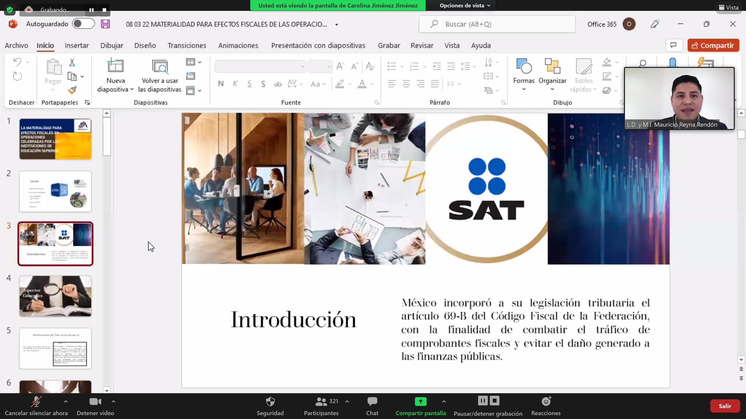Viewport: 746px width, 419px height.
Task: Open the Organizar dropdown
Action: point(552,89)
